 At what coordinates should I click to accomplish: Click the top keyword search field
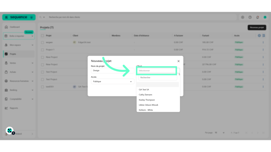(x=142, y=17)
